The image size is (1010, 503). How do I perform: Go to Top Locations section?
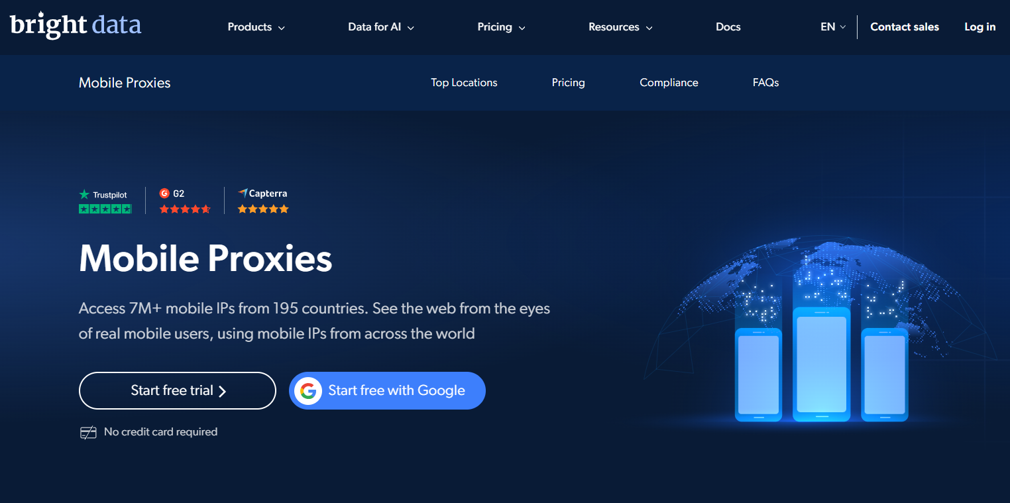(x=464, y=83)
